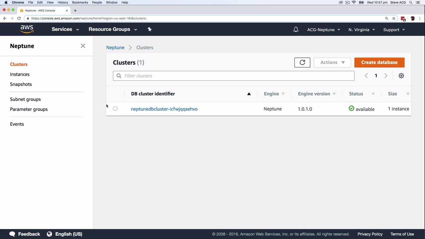Open a new browser tab
The image size is (425, 239).
(75, 10)
